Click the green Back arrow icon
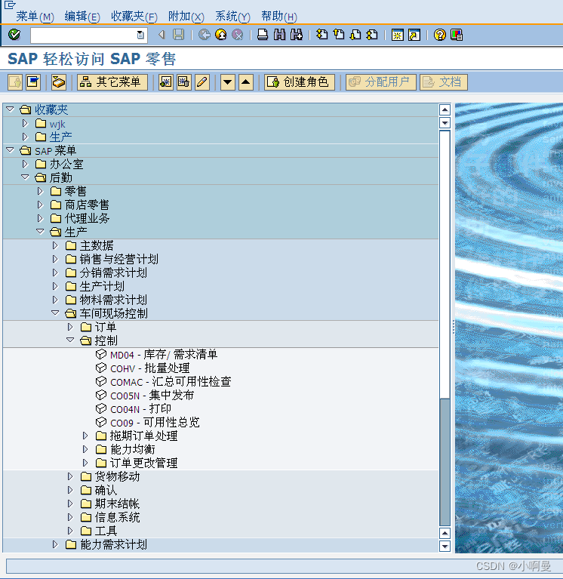Viewport: 563px width, 579px height. tap(205, 35)
